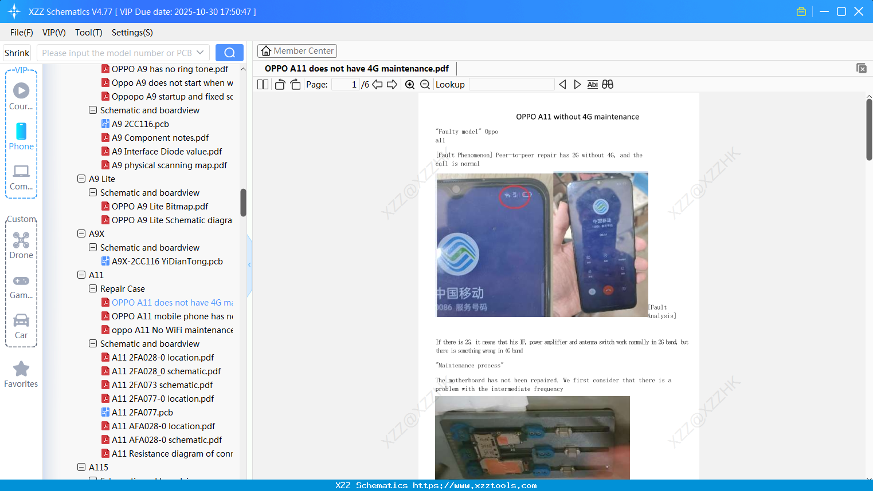This screenshot has height=491, width=873.
Task: Select the Computer category icon
Action: pos(21,177)
